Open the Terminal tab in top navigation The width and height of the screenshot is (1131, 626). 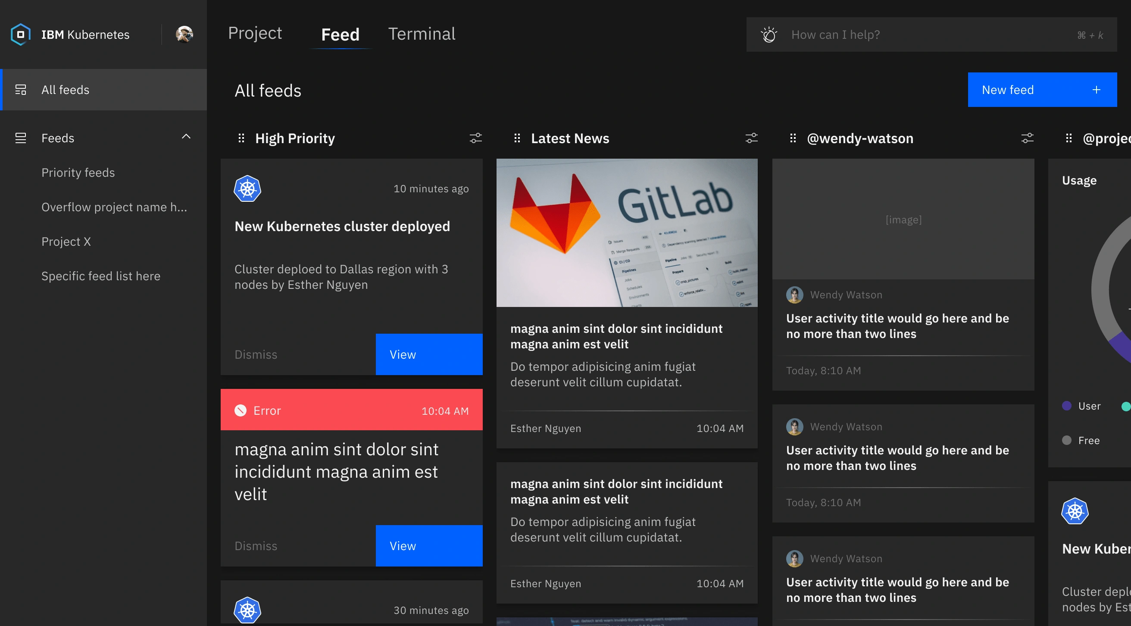(x=422, y=34)
